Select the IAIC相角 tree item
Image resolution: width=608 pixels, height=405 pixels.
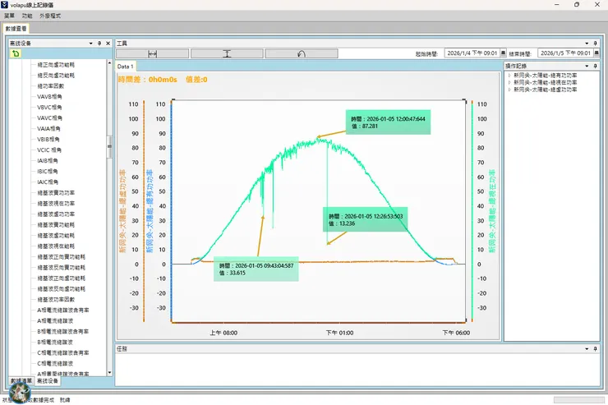pos(48,182)
